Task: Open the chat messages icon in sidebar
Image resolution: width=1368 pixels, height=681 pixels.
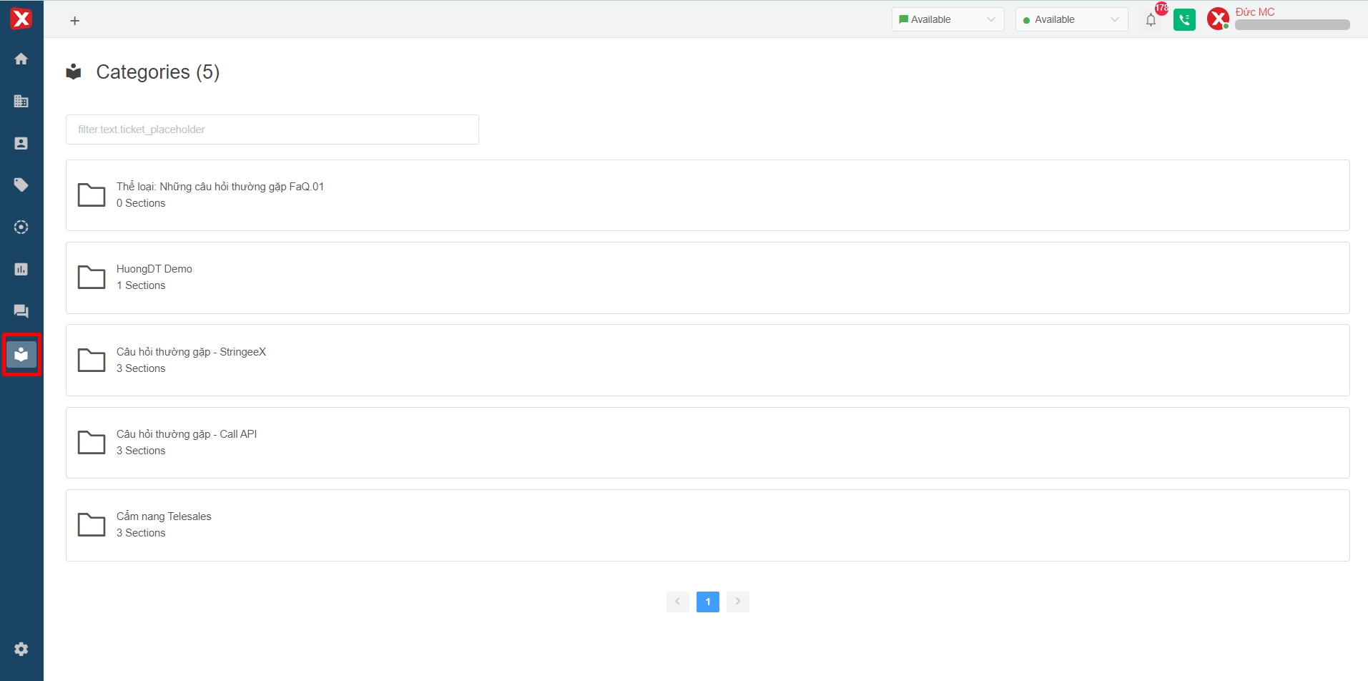Action: click(21, 311)
